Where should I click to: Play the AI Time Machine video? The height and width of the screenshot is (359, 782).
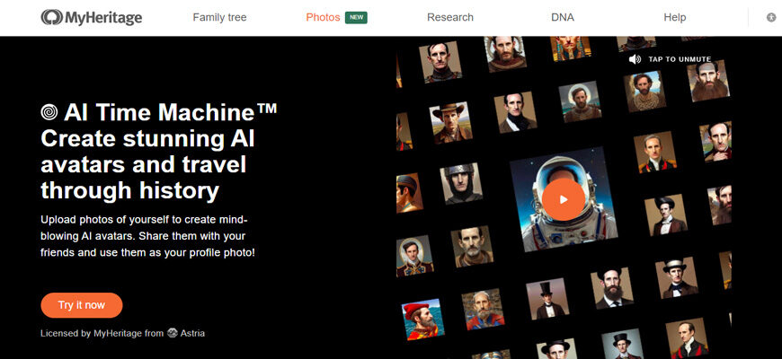tap(563, 199)
